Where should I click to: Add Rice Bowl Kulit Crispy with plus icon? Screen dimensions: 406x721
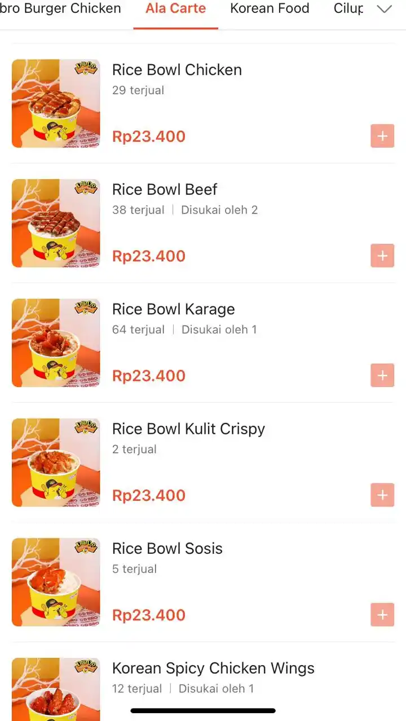point(382,495)
